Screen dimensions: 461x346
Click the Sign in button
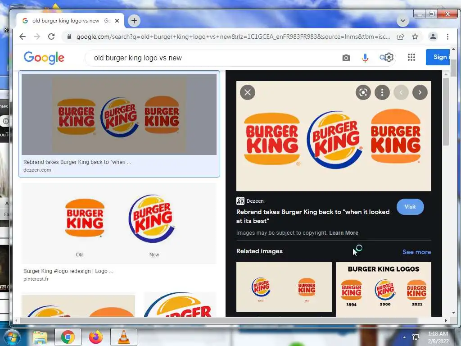[438, 57]
